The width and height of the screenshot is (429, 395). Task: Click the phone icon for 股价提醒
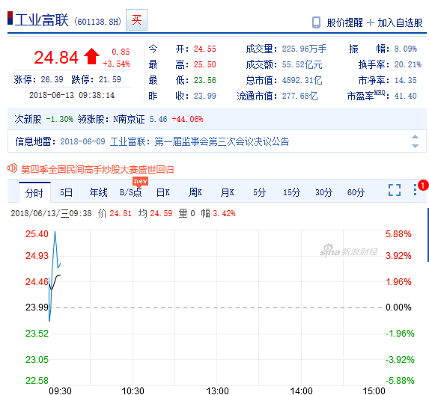(x=316, y=22)
